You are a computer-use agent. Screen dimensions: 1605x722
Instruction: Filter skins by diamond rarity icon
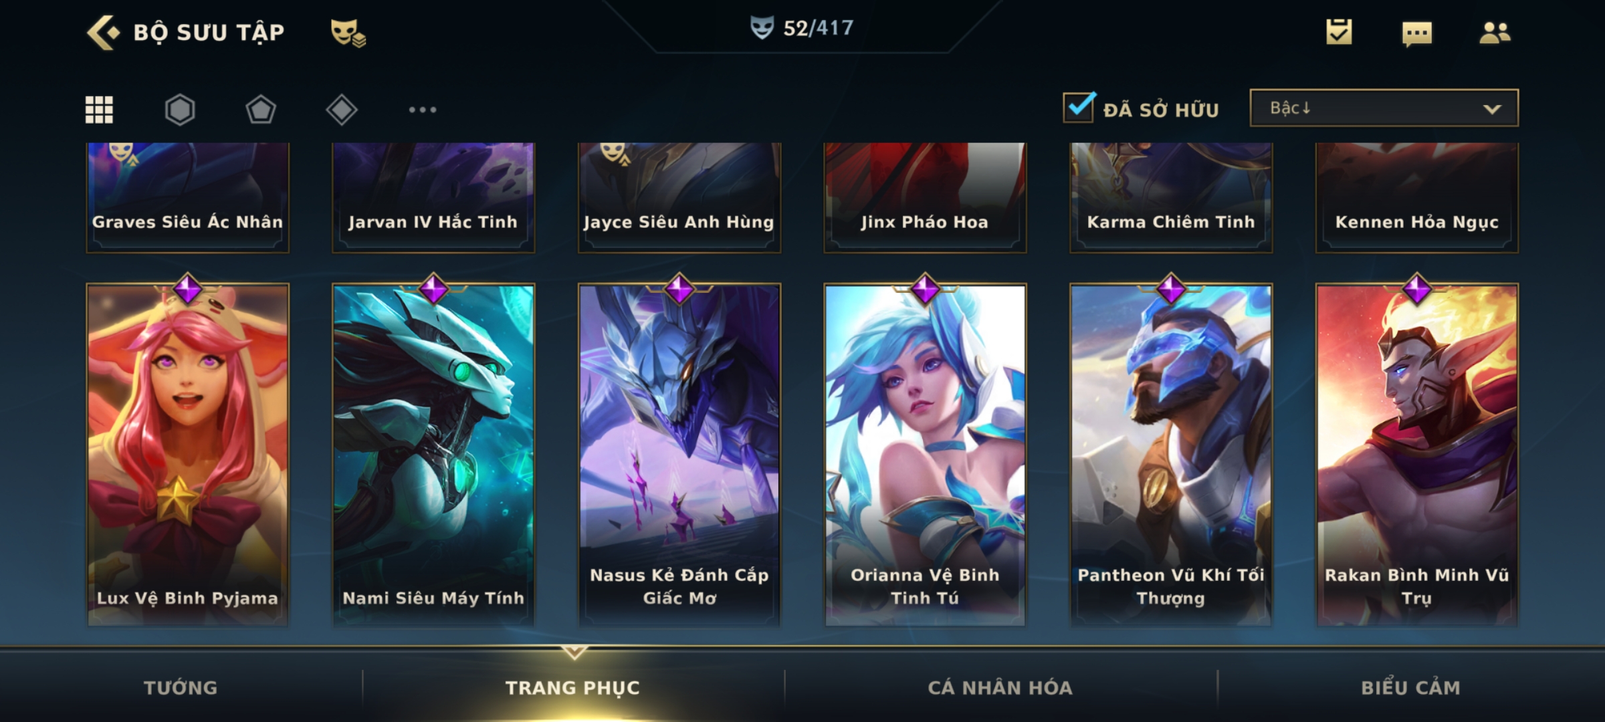[342, 110]
